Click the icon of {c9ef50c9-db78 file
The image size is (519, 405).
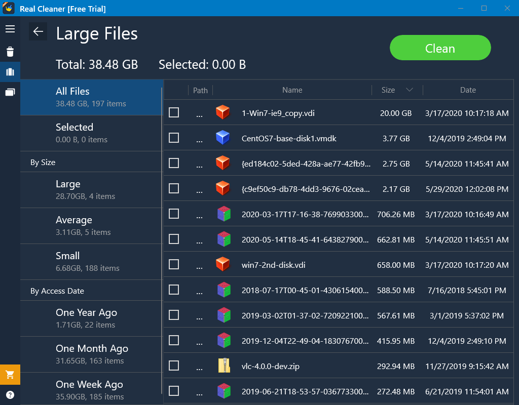click(x=223, y=188)
